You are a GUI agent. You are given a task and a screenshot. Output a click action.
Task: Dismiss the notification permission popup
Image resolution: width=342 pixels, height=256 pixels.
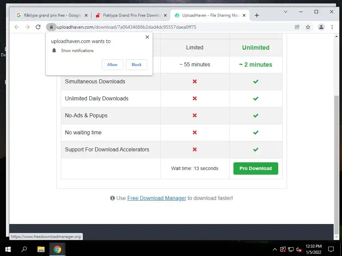(147, 37)
